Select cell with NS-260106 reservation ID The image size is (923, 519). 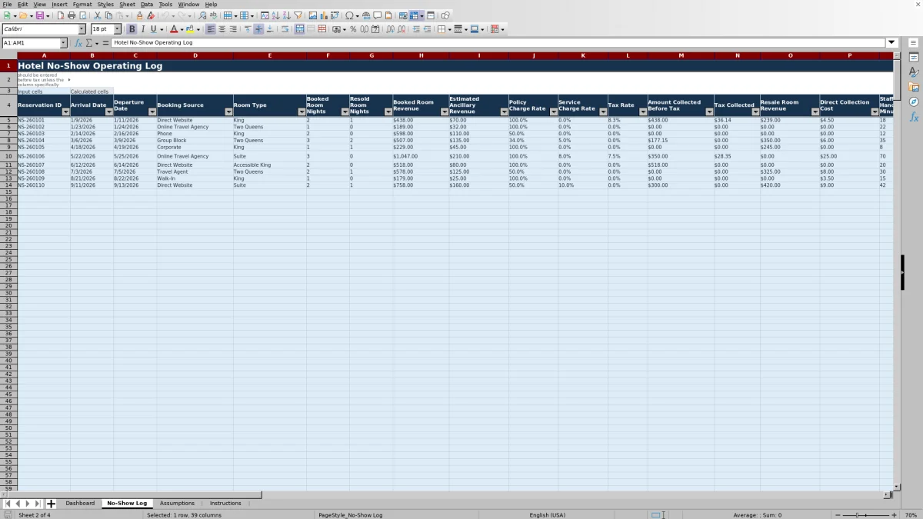[43, 156]
